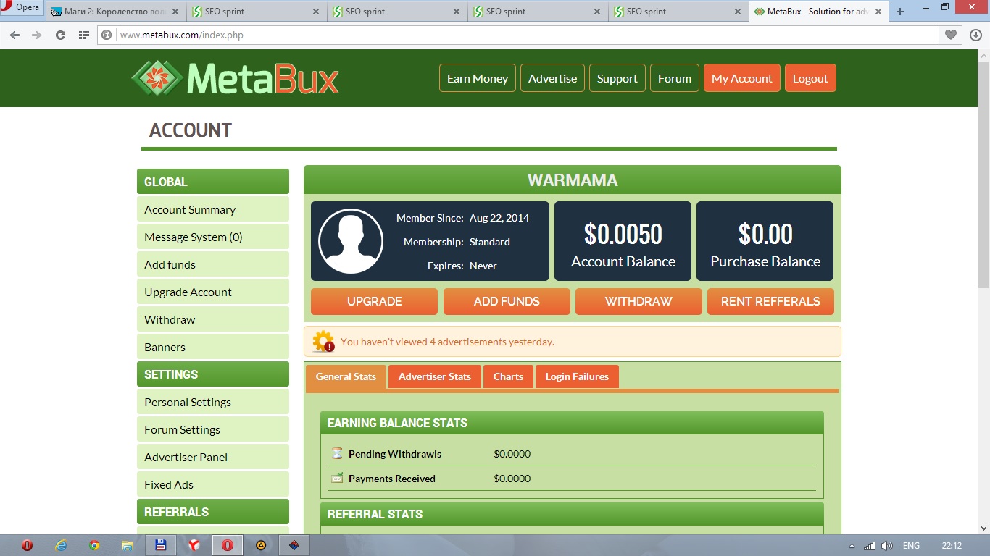Open Banners sidebar link
The image size is (990, 556).
213,347
